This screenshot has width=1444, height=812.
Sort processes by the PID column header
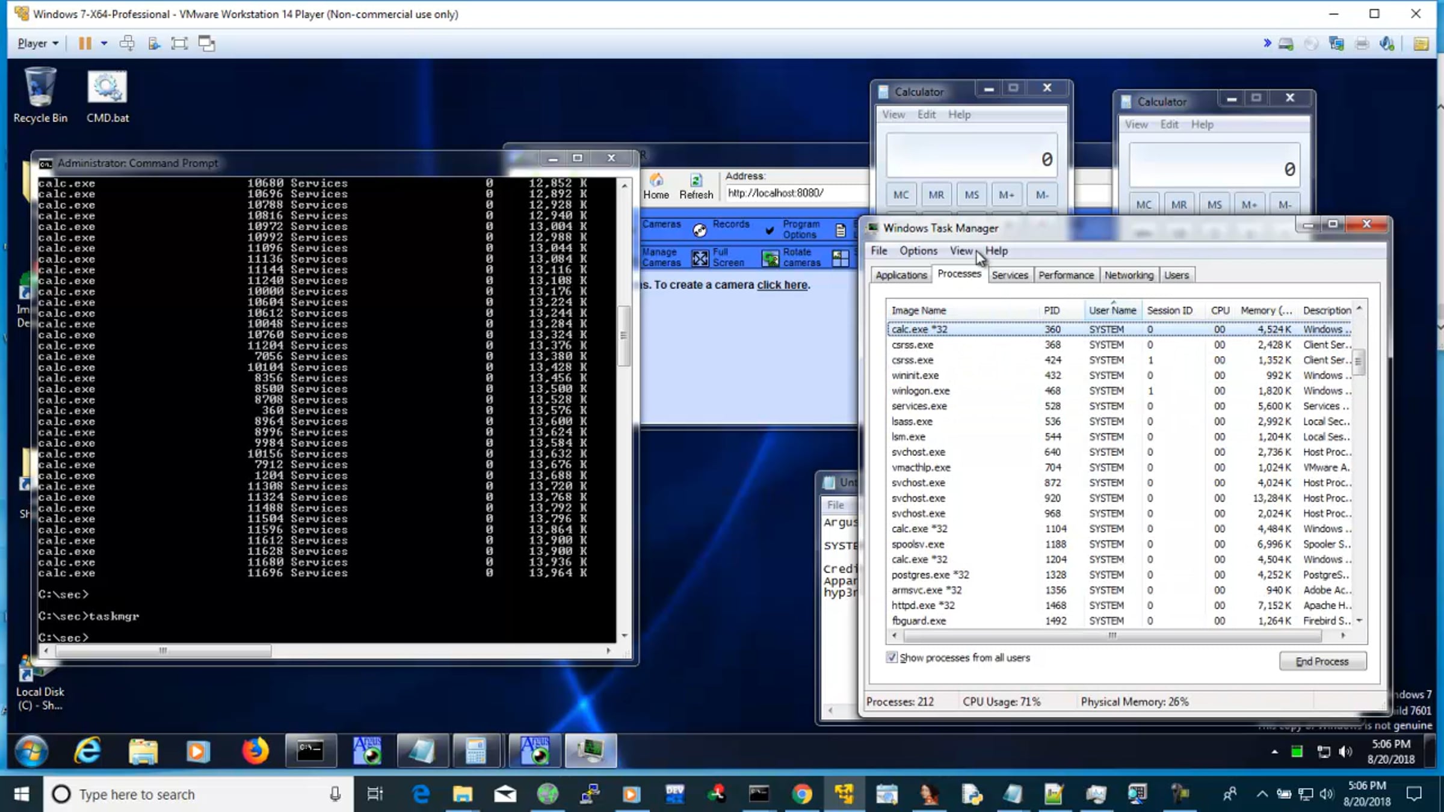(1061, 310)
